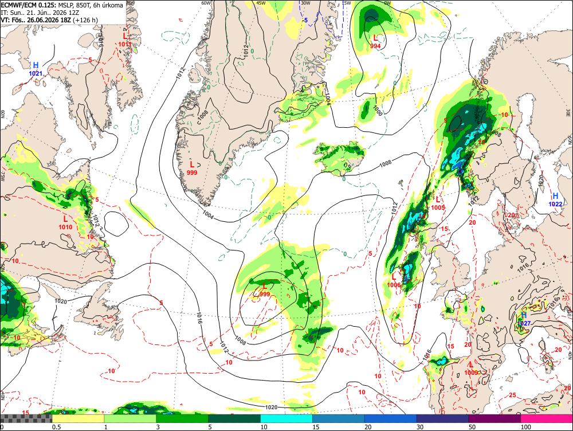
Task: Click the low 'L 999' in the mid-Atlantic
Action: [265, 290]
